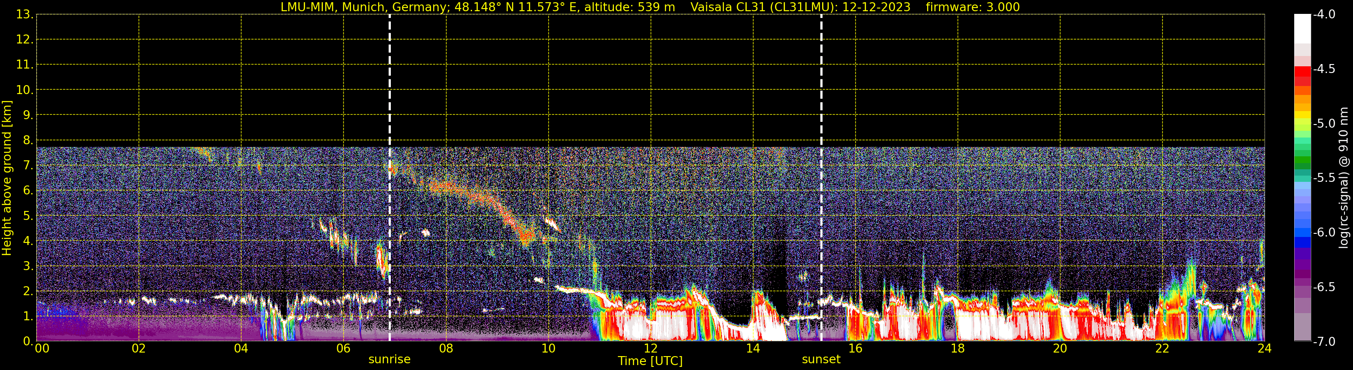Click the '12.' height axis tick label
1353x370 pixels.
[25, 40]
